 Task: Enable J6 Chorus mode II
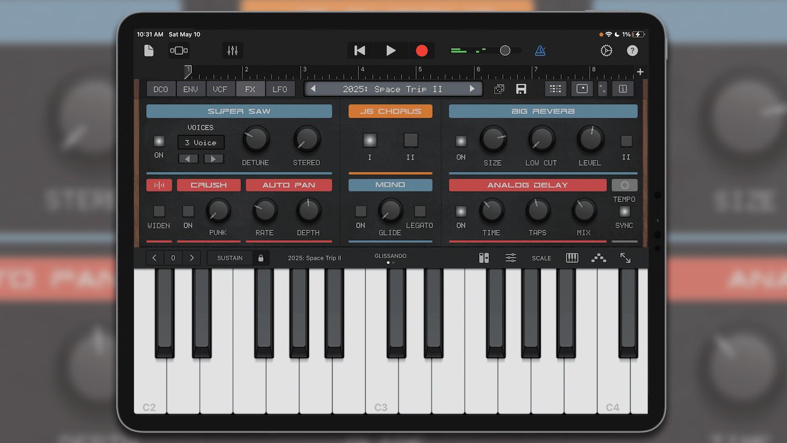click(x=411, y=141)
